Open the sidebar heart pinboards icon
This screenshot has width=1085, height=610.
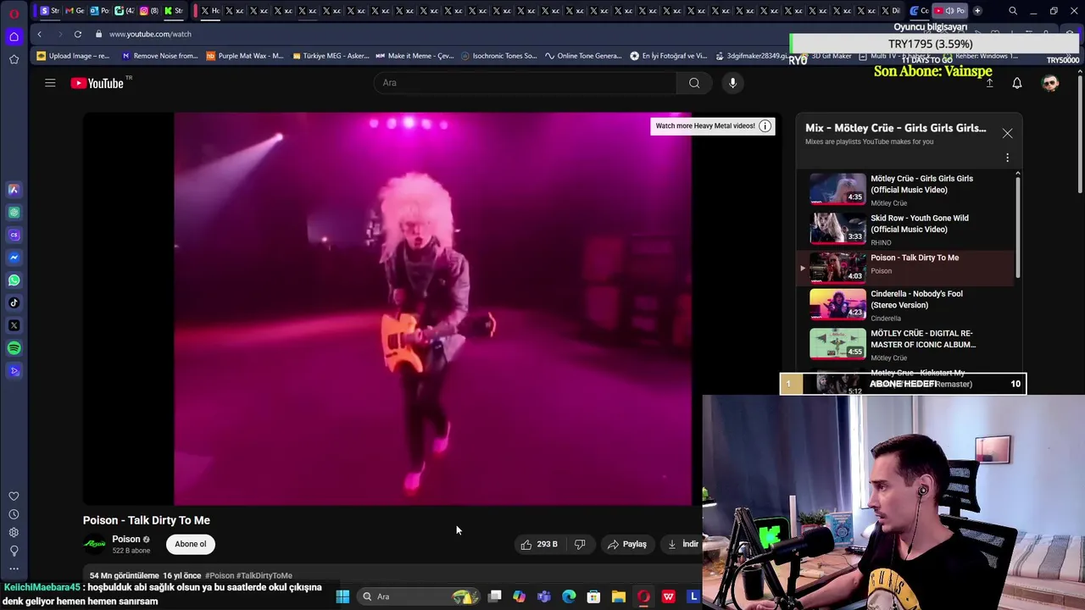[14, 496]
